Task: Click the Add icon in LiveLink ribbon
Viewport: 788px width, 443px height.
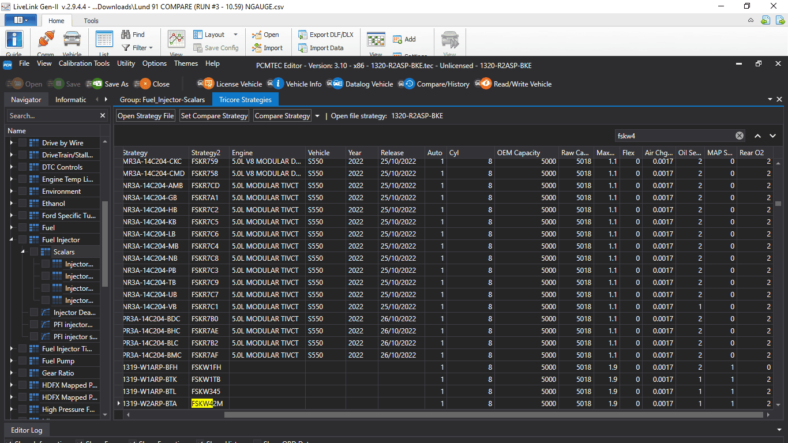Action: tap(397, 39)
